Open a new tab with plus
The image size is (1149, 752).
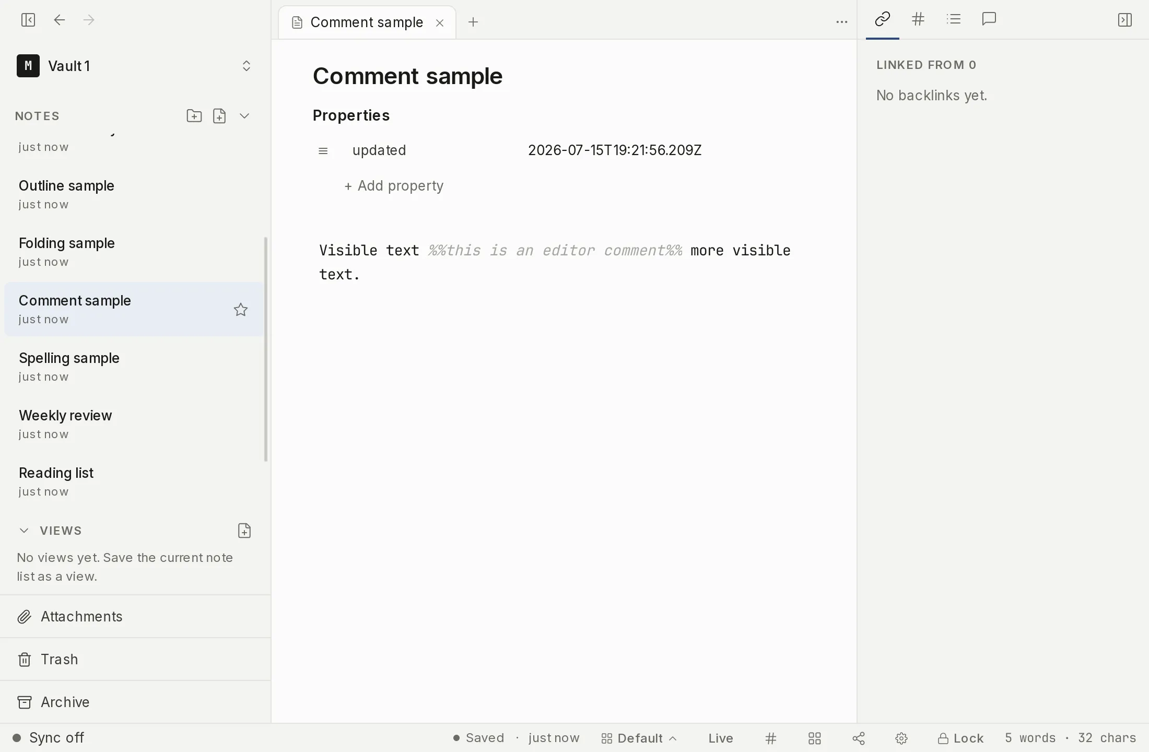473,22
